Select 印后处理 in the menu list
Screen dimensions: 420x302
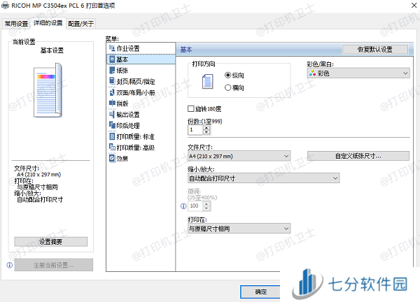(141, 125)
